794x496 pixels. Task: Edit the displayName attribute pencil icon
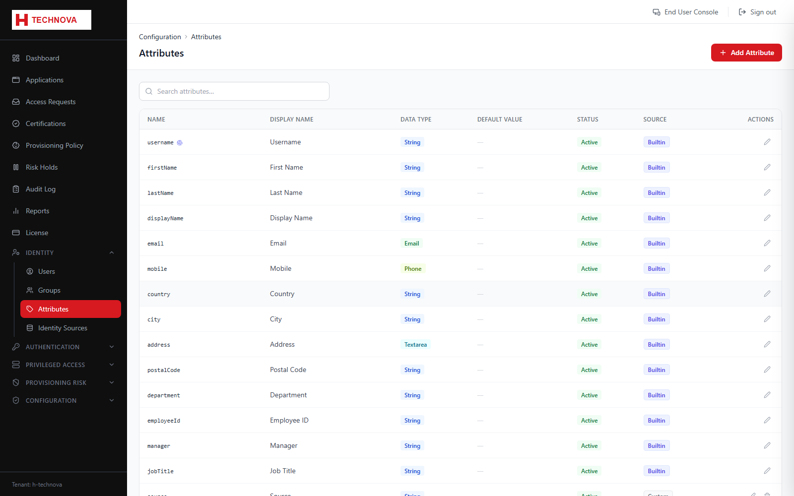point(767,218)
